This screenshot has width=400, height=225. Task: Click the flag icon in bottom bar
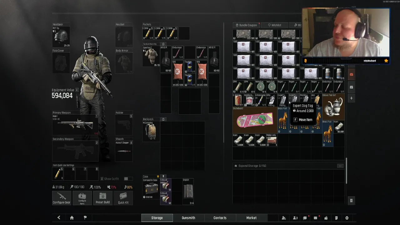[85, 218]
